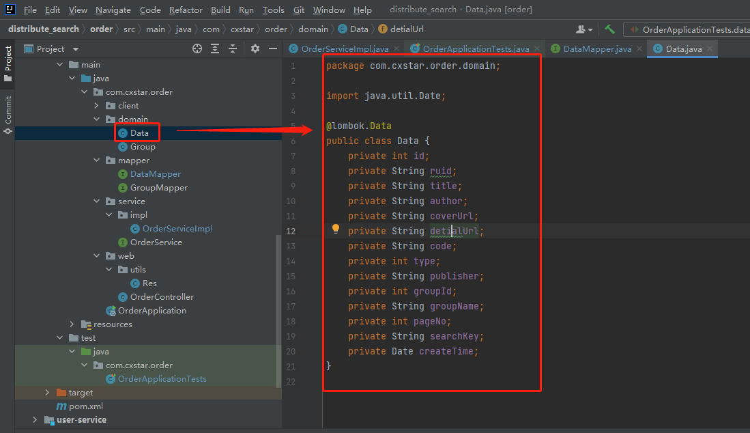
Task: Expand the resources folder
Action: 72,324
